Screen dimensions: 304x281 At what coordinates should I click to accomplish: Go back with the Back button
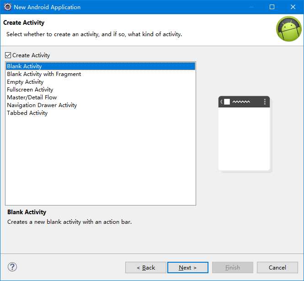point(146,267)
